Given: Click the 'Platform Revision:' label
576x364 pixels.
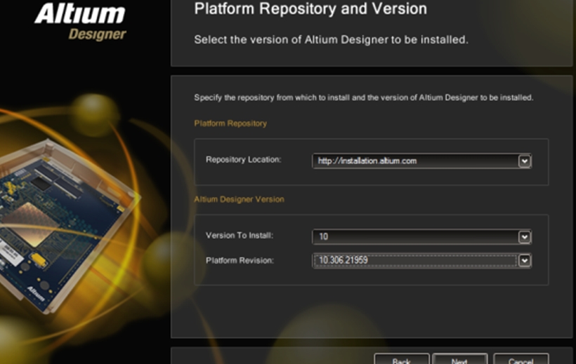Looking at the screenshot, I should 240,260.
